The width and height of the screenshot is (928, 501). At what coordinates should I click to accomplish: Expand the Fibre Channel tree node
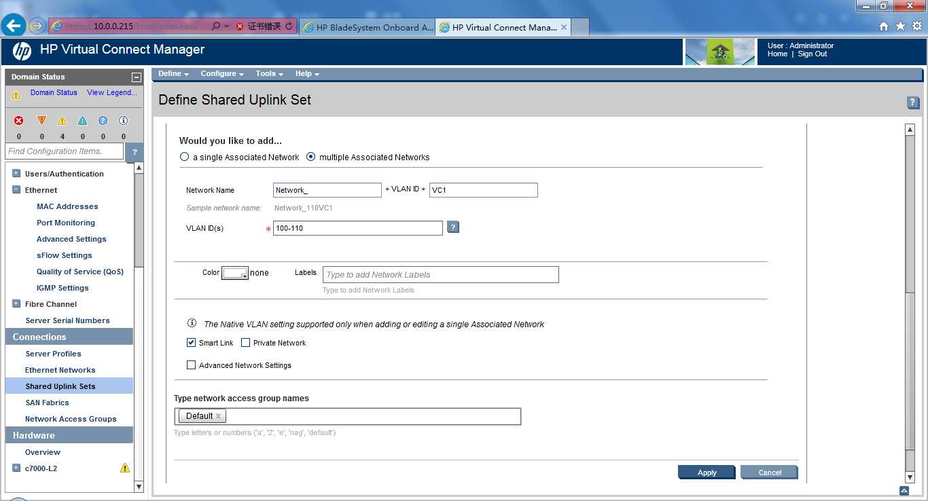pyautogui.click(x=16, y=303)
